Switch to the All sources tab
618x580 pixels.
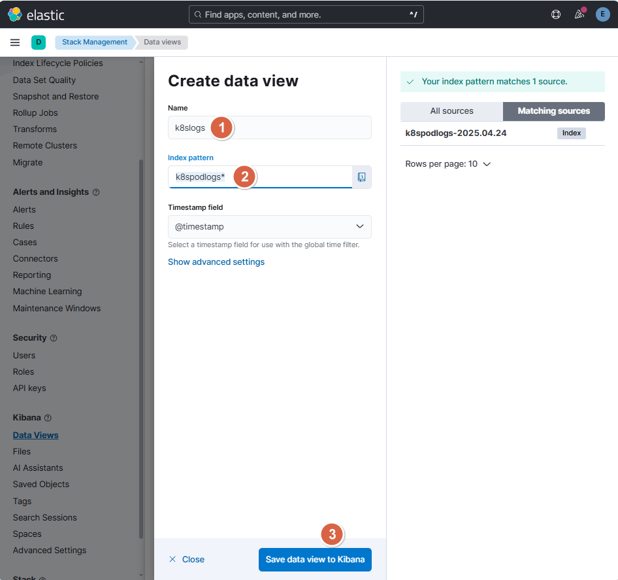coord(451,111)
